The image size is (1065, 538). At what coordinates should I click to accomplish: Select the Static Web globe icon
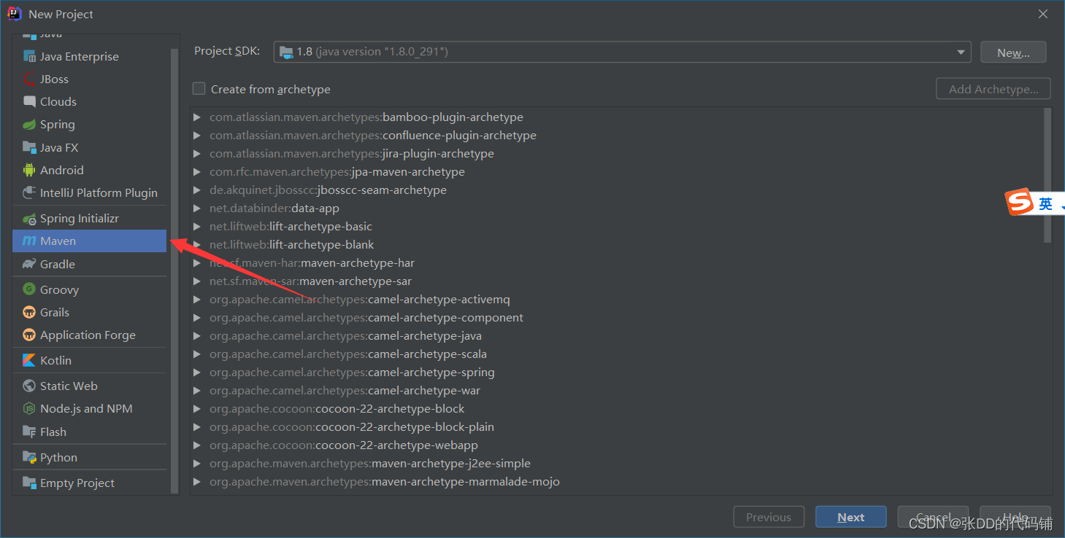29,386
